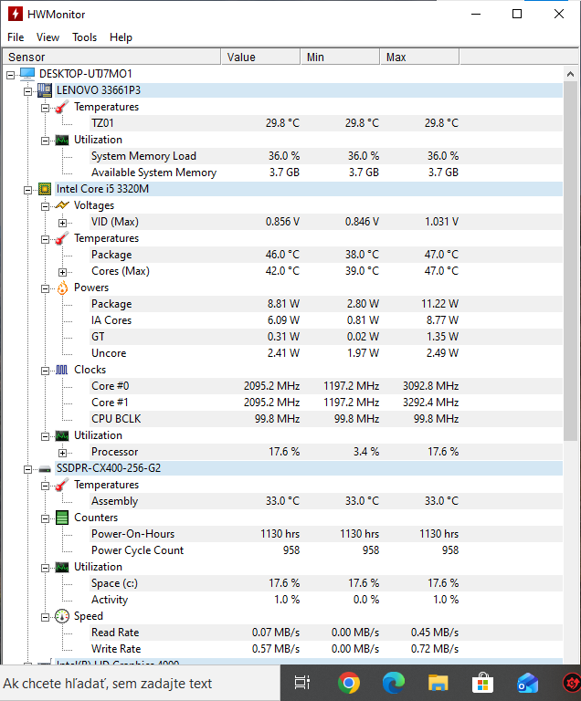The width and height of the screenshot is (581, 701).
Task: Select the Uncore power row
Action: (x=326, y=353)
